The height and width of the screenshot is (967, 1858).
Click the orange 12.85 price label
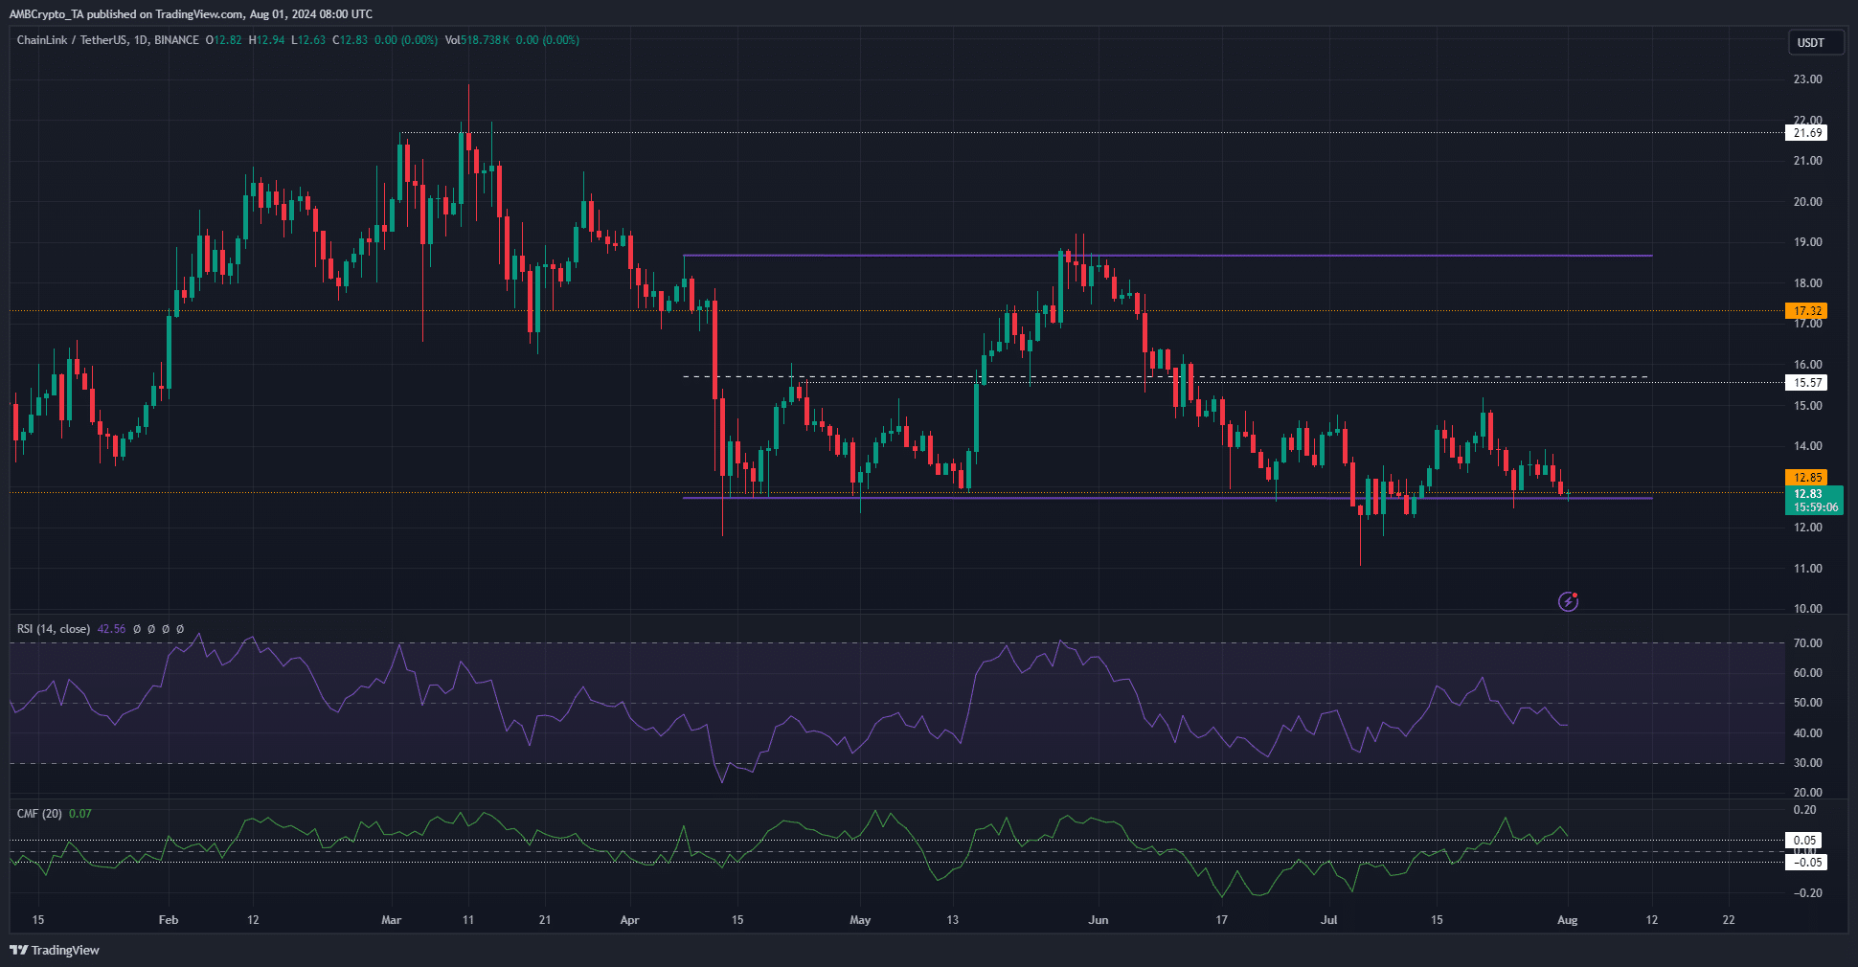click(x=1807, y=477)
